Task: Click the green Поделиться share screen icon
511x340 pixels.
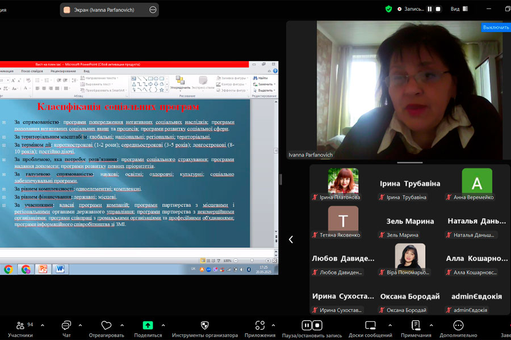Action: 148,325
